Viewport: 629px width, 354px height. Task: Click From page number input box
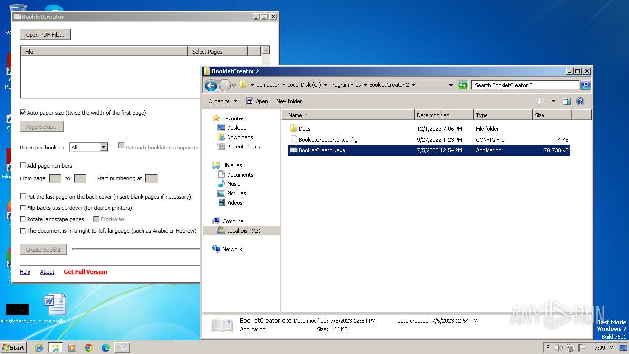[55, 178]
